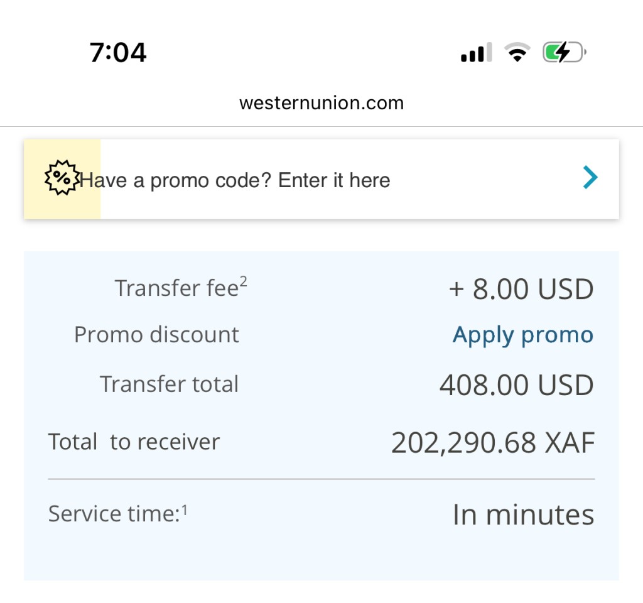
Task: Open "Have a promo code? Enter it here"
Action: pyautogui.click(x=235, y=180)
